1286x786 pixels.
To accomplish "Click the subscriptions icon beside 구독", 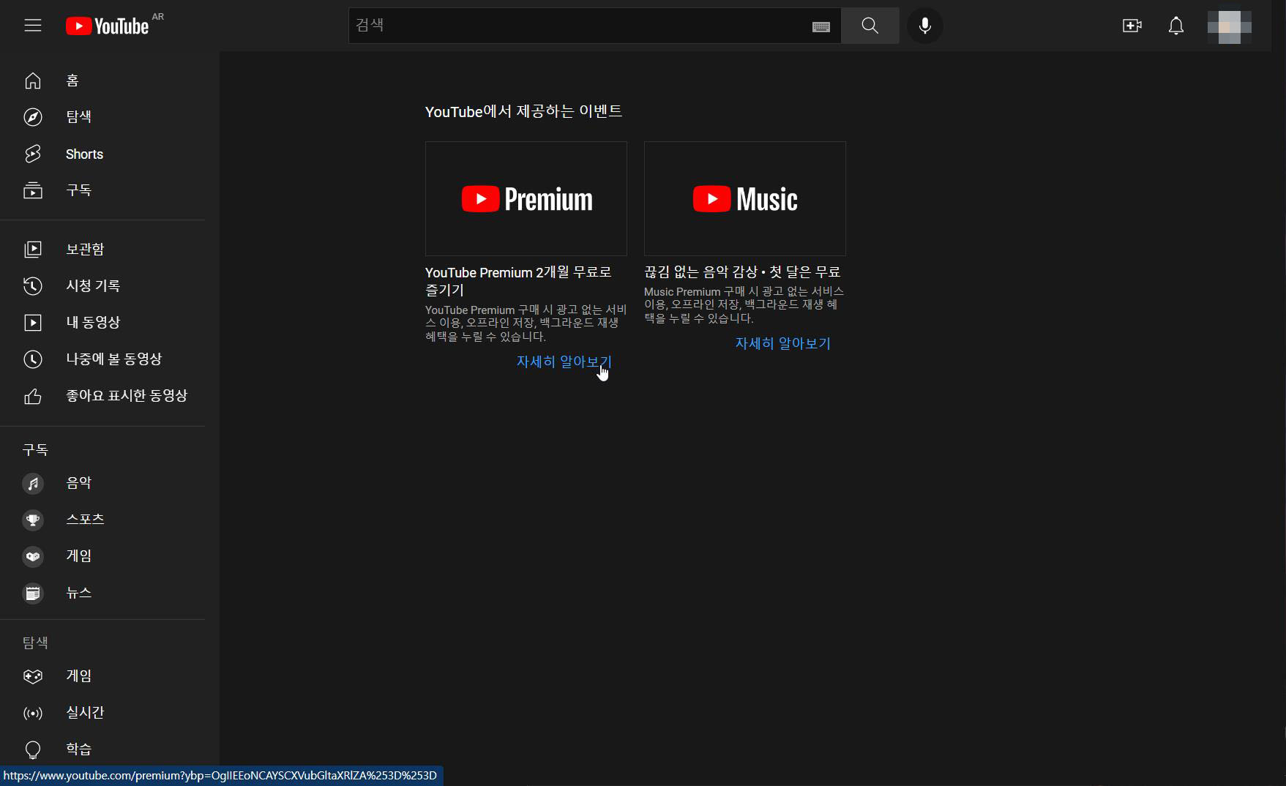I will [x=33, y=190].
